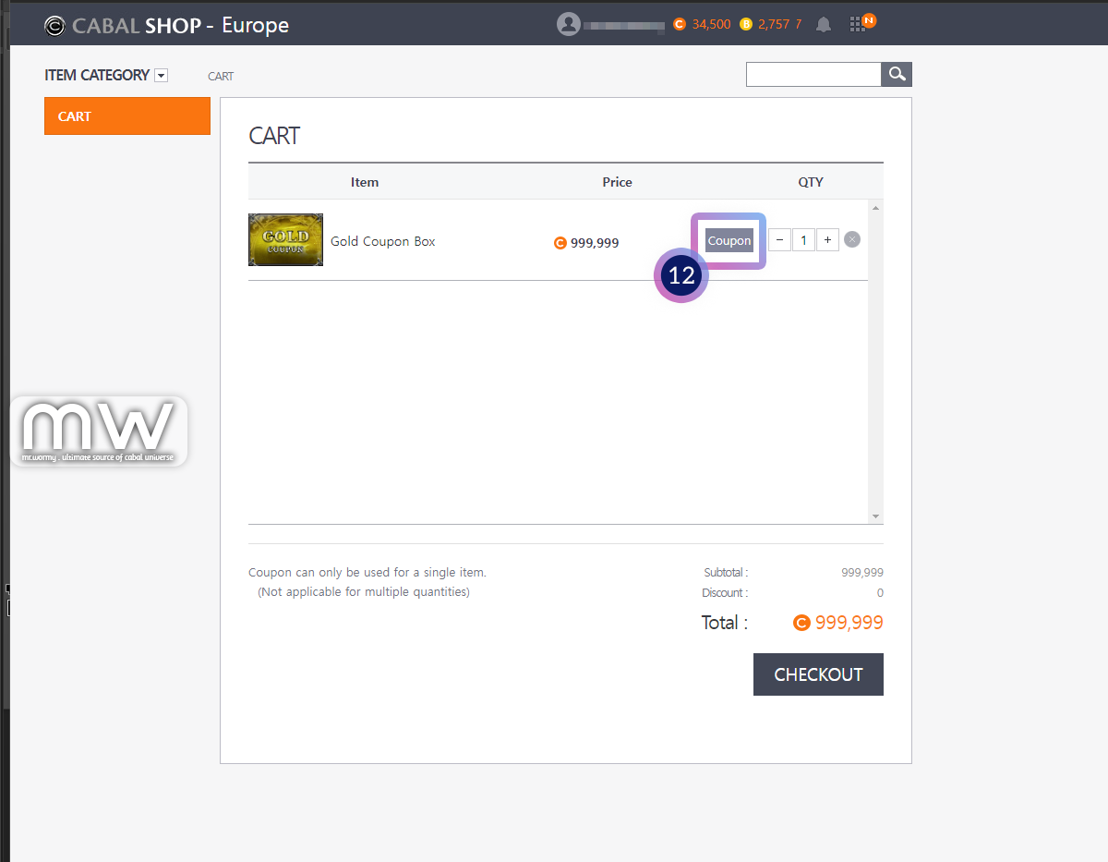Click the orange Cash coin balance icon
The width and height of the screenshot is (1108, 862).
point(680,24)
